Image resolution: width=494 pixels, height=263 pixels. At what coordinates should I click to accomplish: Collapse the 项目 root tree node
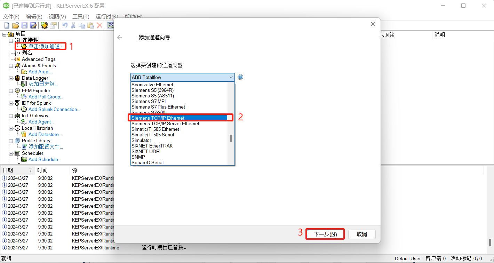[5, 34]
